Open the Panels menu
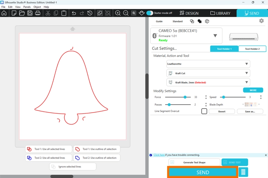The height and width of the screenshot is (178, 268). coord(27,7)
